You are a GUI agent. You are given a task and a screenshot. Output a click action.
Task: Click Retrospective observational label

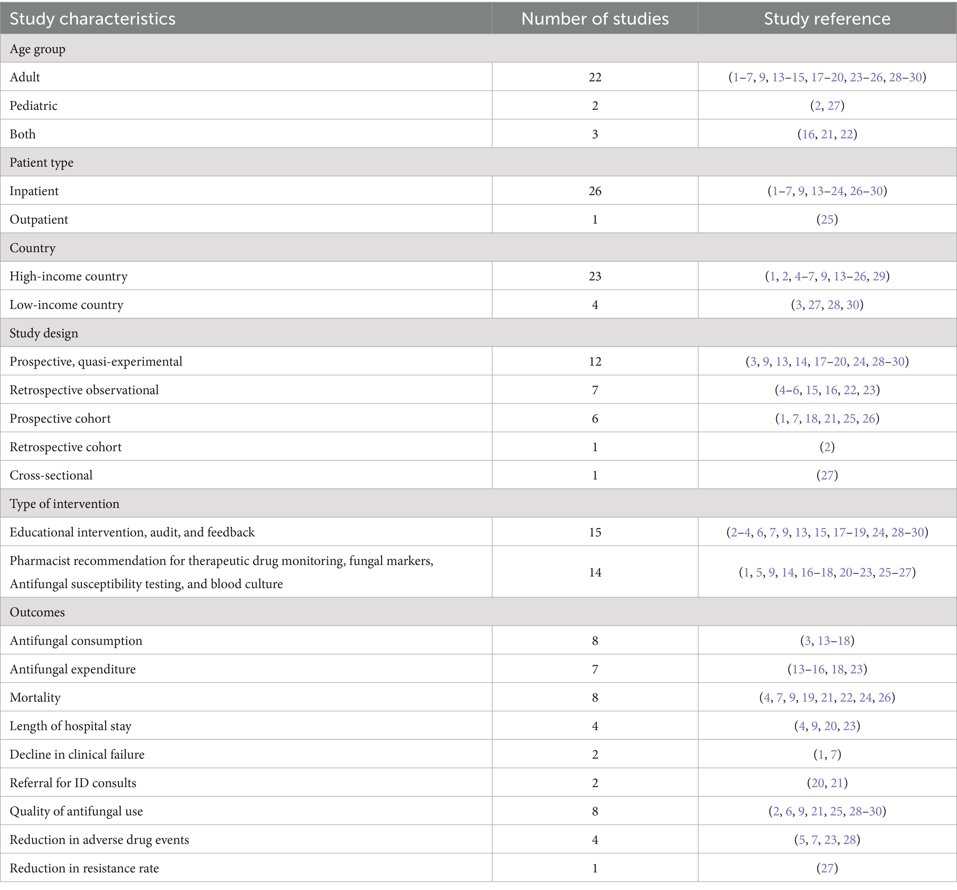pyautogui.click(x=84, y=390)
